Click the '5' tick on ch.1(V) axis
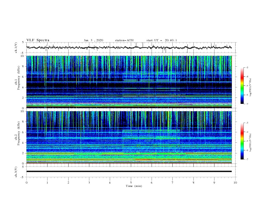 click(x=23, y=43)
